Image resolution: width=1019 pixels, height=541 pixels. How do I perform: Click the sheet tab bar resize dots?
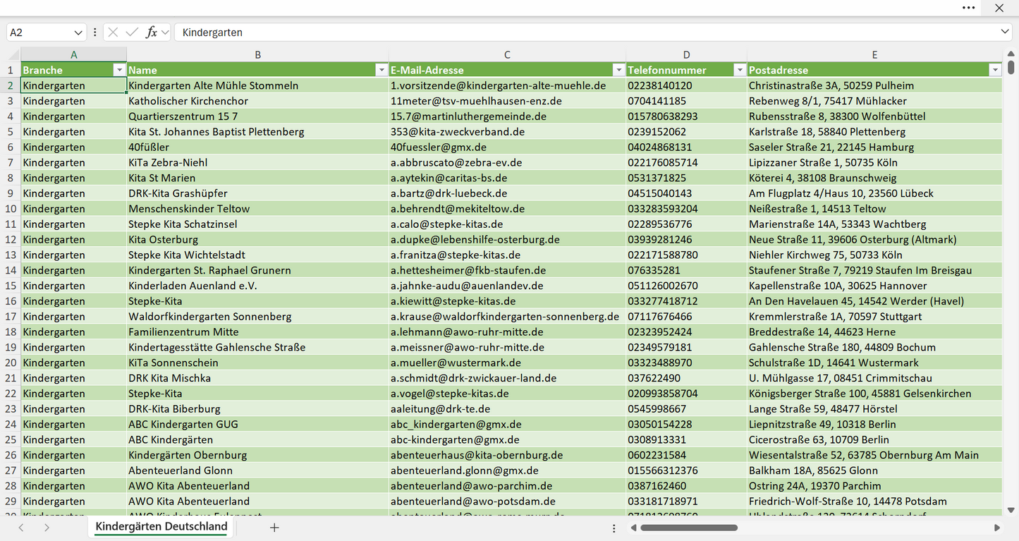(x=614, y=528)
